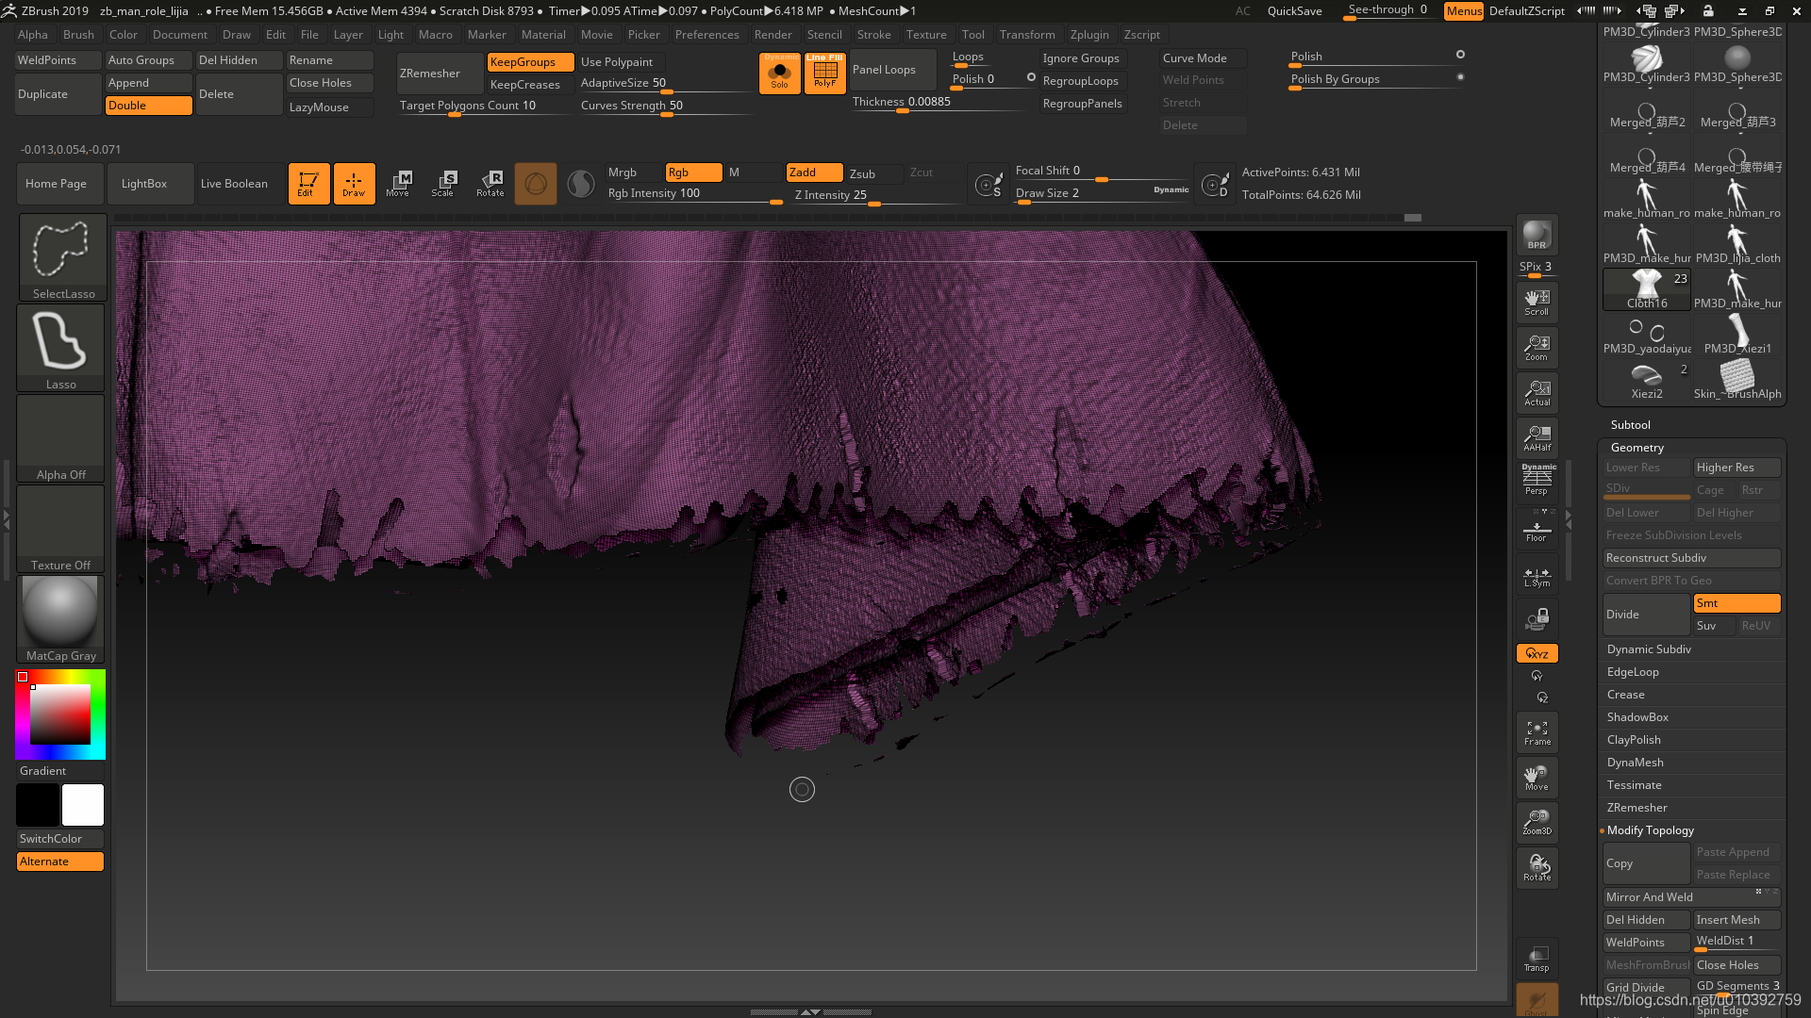1811x1018 pixels.
Task: Click the white color swatch
Action: (x=83, y=805)
